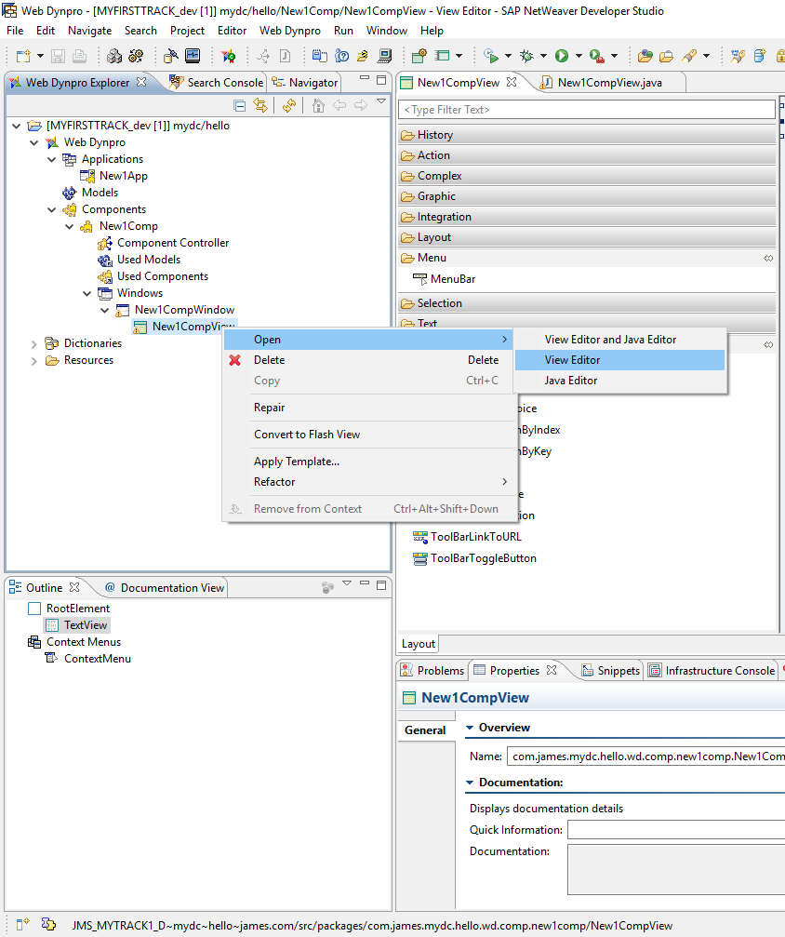This screenshot has height=937, width=785.
Task: Click the Used Models icon
Action: [104, 260]
